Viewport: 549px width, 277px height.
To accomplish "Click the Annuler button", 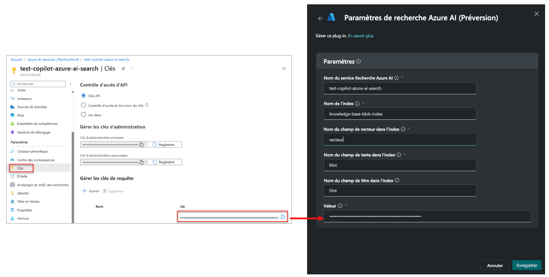I will click(x=495, y=265).
